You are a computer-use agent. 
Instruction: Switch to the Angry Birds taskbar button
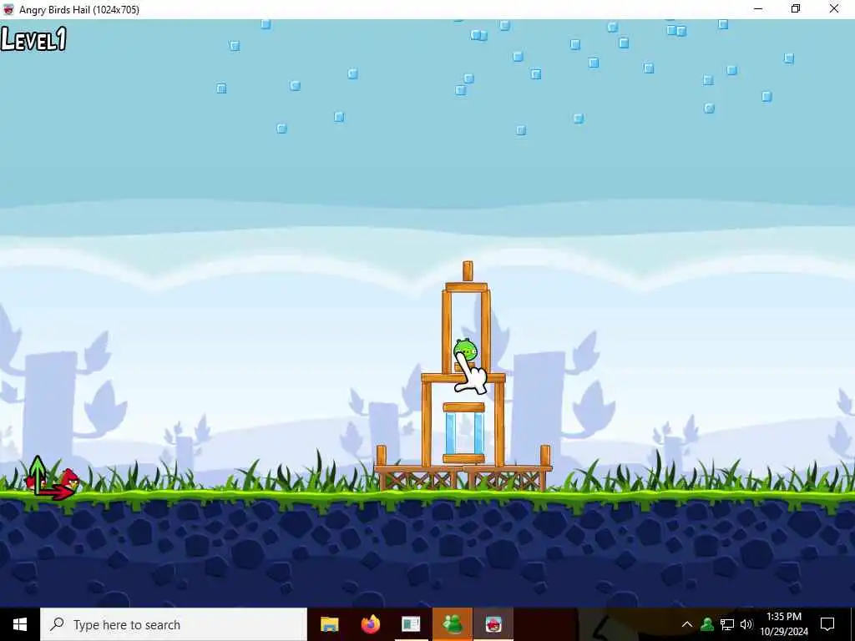pyautogui.click(x=493, y=624)
